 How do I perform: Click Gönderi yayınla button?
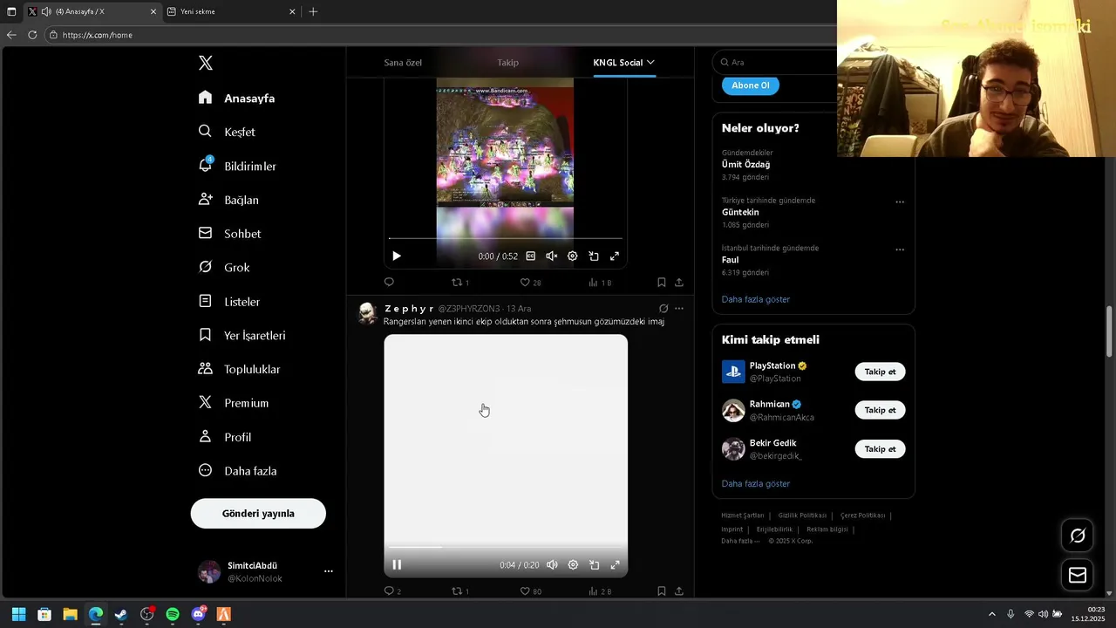coord(258,514)
